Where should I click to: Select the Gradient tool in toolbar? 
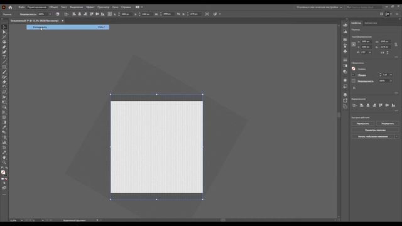(x=4, y=122)
